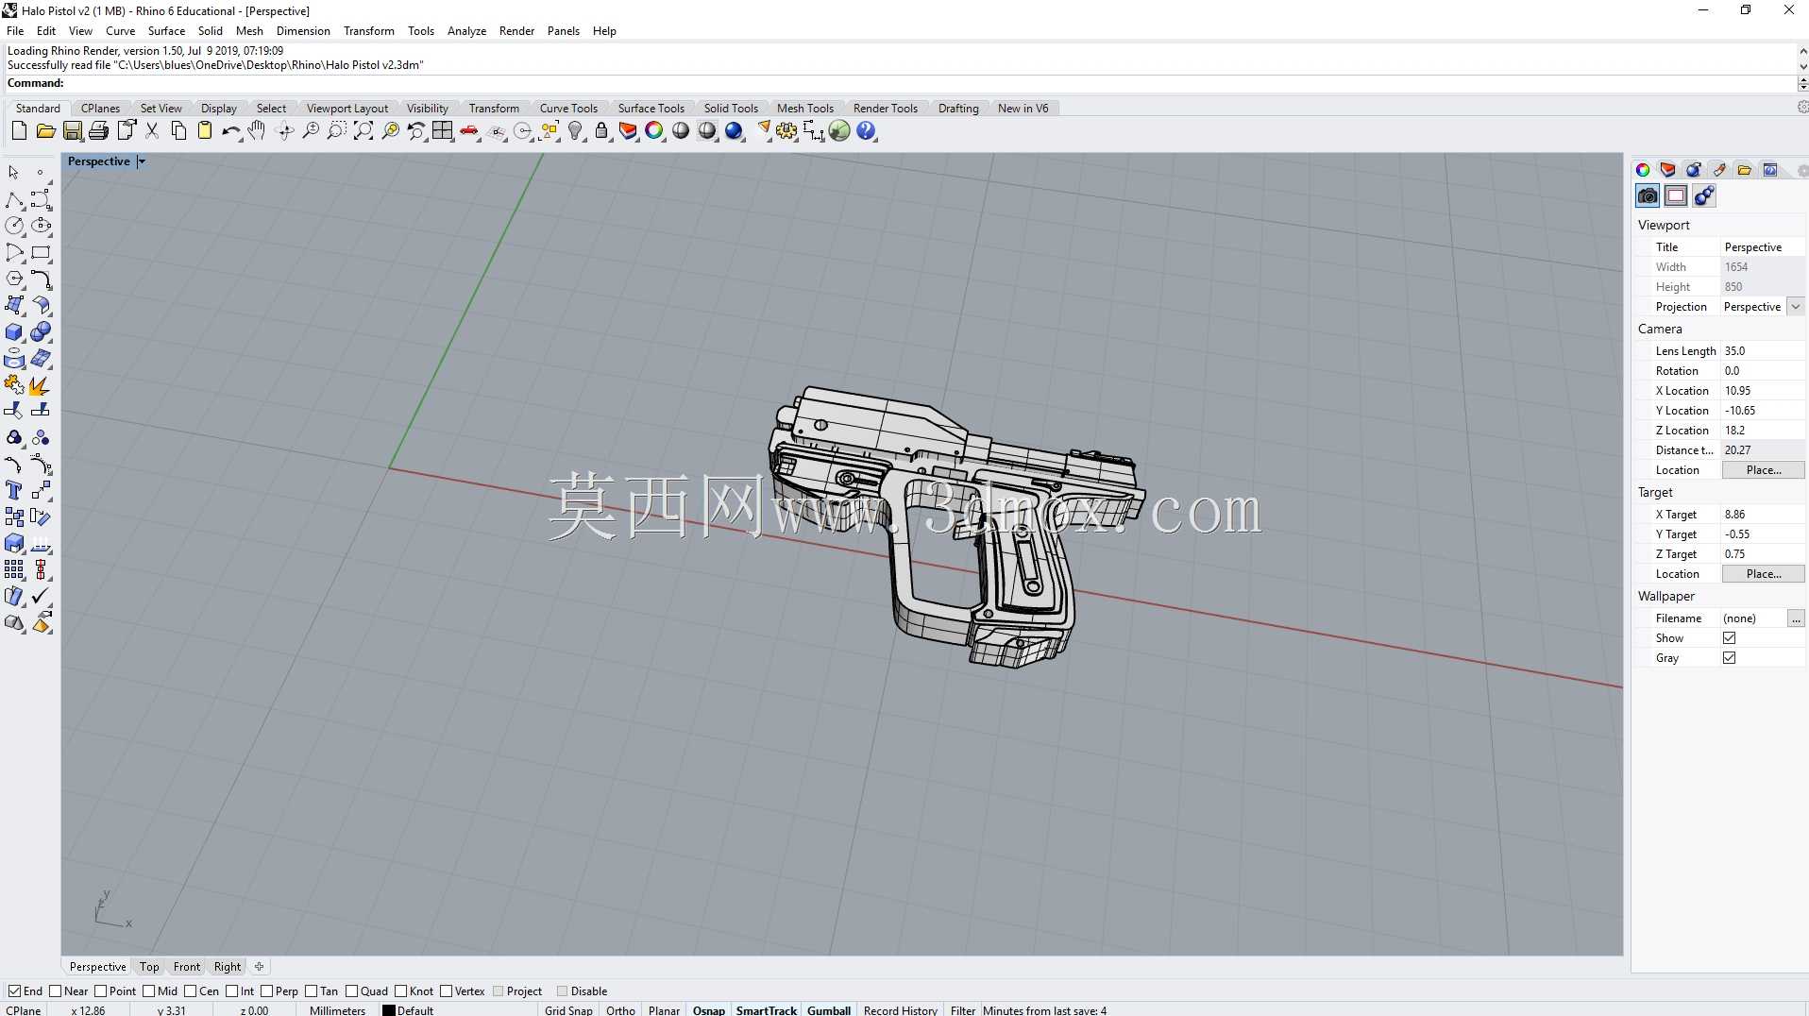Image resolution: width=1809 pixels, height=1016 pixels.
Task: Click Place button for Camera Location
Action: 1763,470
